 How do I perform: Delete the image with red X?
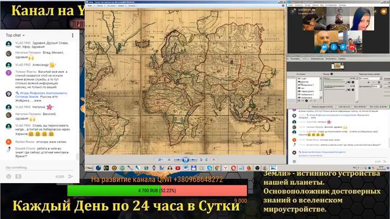(213, 159)
